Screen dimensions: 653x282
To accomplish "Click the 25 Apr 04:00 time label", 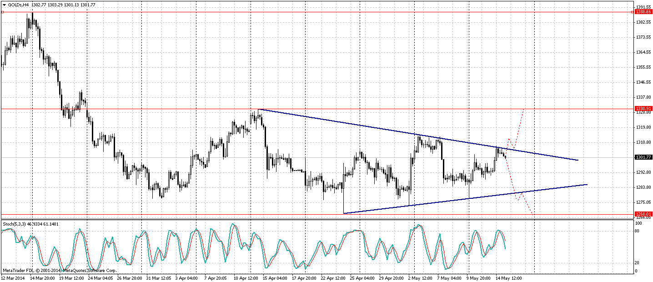I will [363, 278].
